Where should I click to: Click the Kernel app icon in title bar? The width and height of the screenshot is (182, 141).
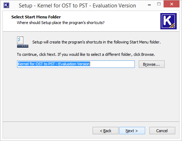pos(6,5)
